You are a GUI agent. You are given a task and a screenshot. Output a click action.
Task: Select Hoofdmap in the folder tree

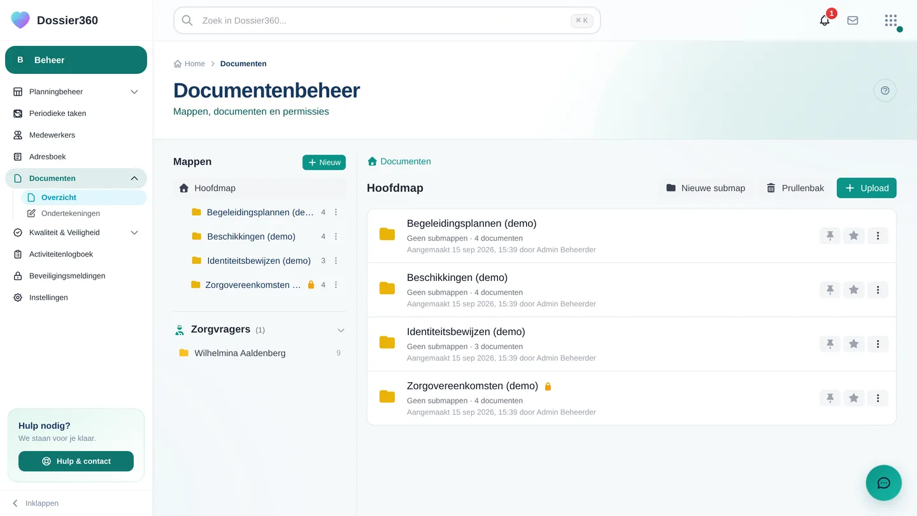pos(260,188)
